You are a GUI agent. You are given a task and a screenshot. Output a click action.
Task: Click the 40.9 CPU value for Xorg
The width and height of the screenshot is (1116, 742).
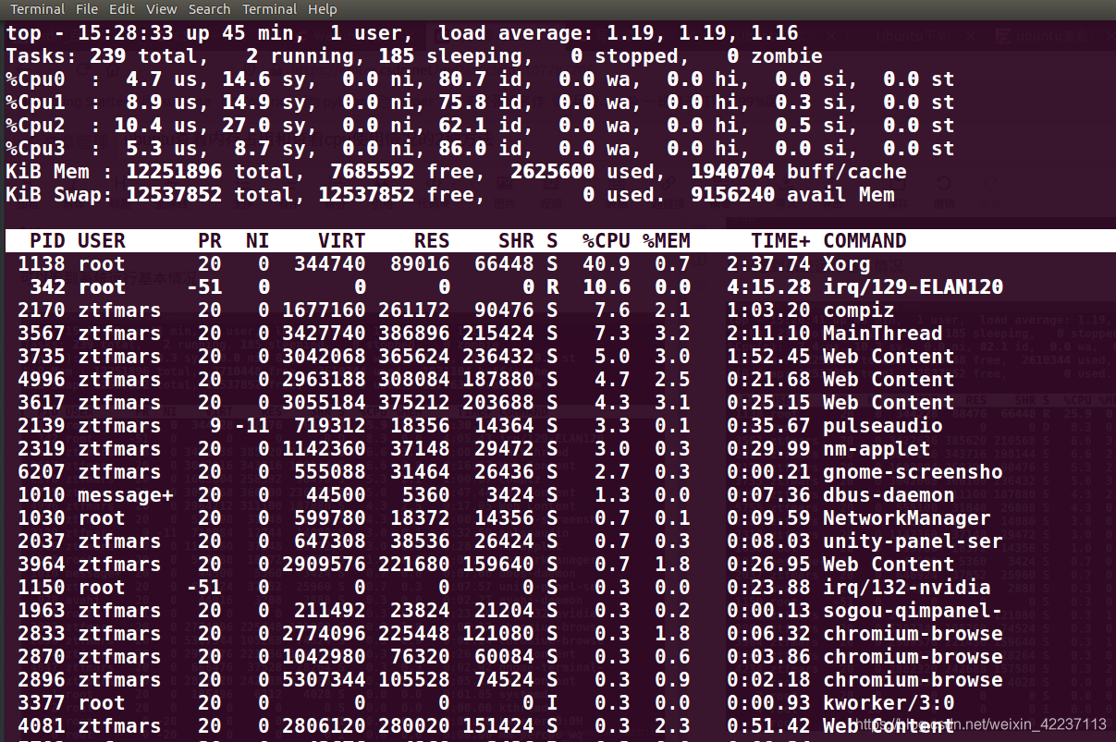click(x=607, y=264)
